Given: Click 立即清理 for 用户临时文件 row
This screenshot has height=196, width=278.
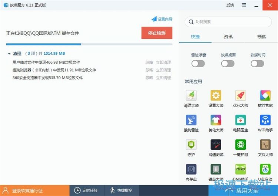Looking at the screenshot, I should (x=163, y=62).
